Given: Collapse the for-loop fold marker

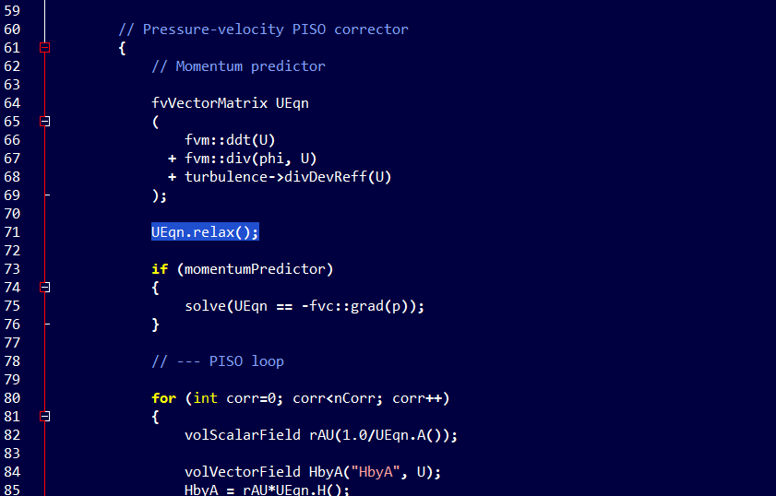Looking at the screenshot, I should 44,417.
